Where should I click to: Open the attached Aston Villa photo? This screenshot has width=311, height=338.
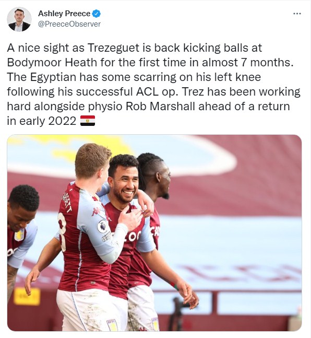coord(154,233)
